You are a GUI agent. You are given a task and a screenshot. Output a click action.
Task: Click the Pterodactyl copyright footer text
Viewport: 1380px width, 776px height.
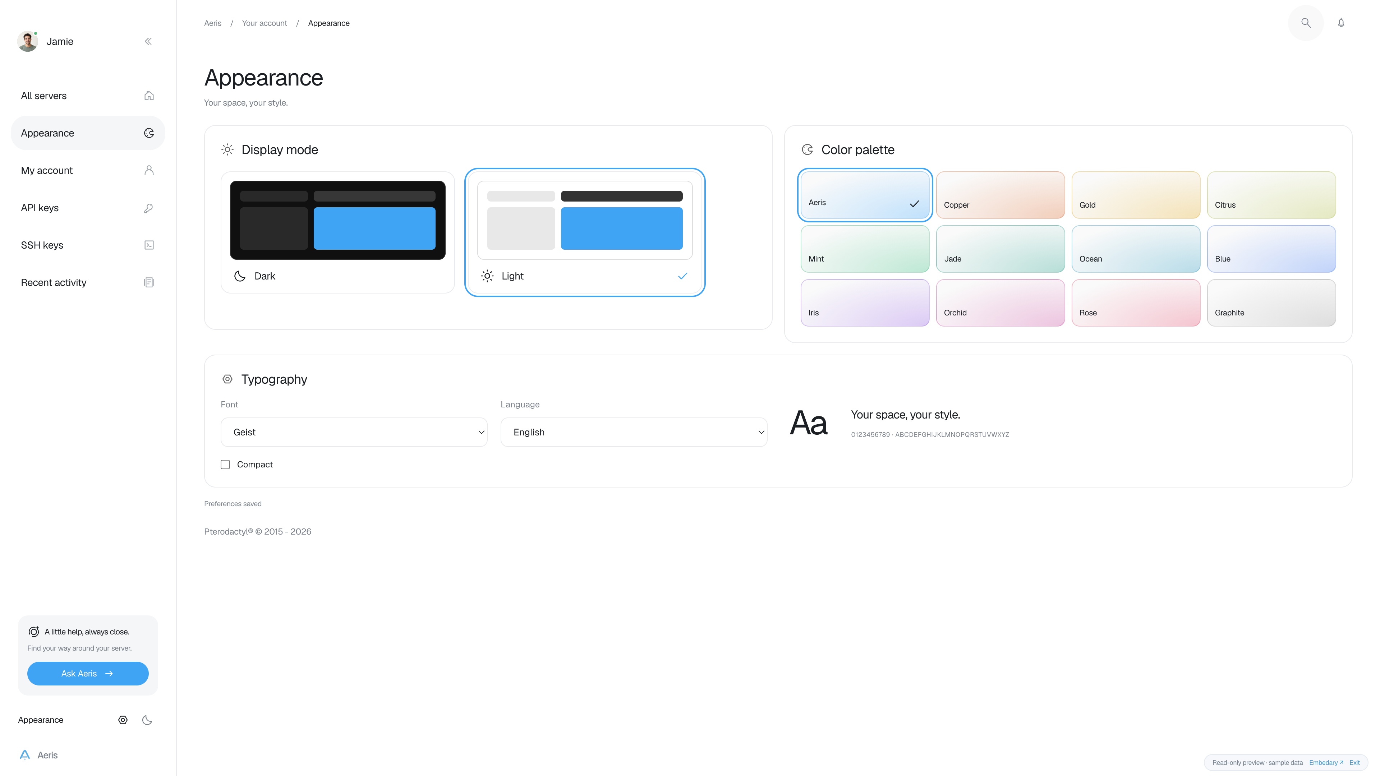(x=258, y=532)
